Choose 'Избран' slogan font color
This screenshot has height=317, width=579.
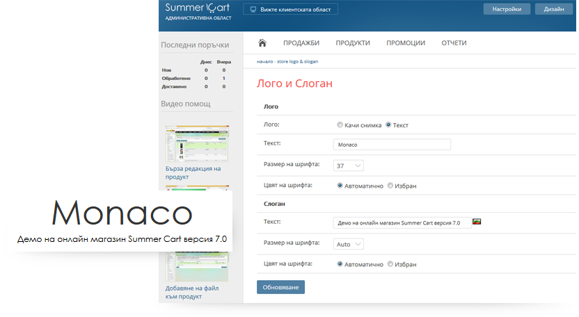[x=390, y=264]
